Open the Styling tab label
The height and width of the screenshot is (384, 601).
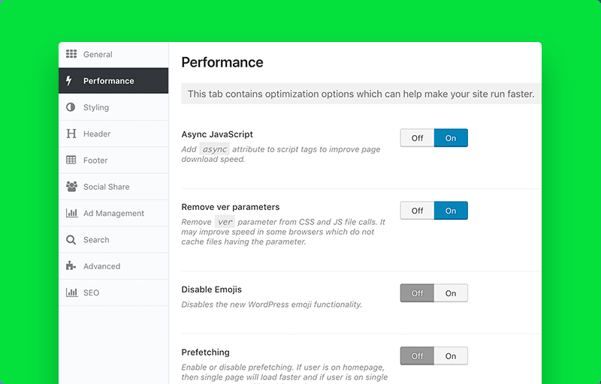coord(96,107)
